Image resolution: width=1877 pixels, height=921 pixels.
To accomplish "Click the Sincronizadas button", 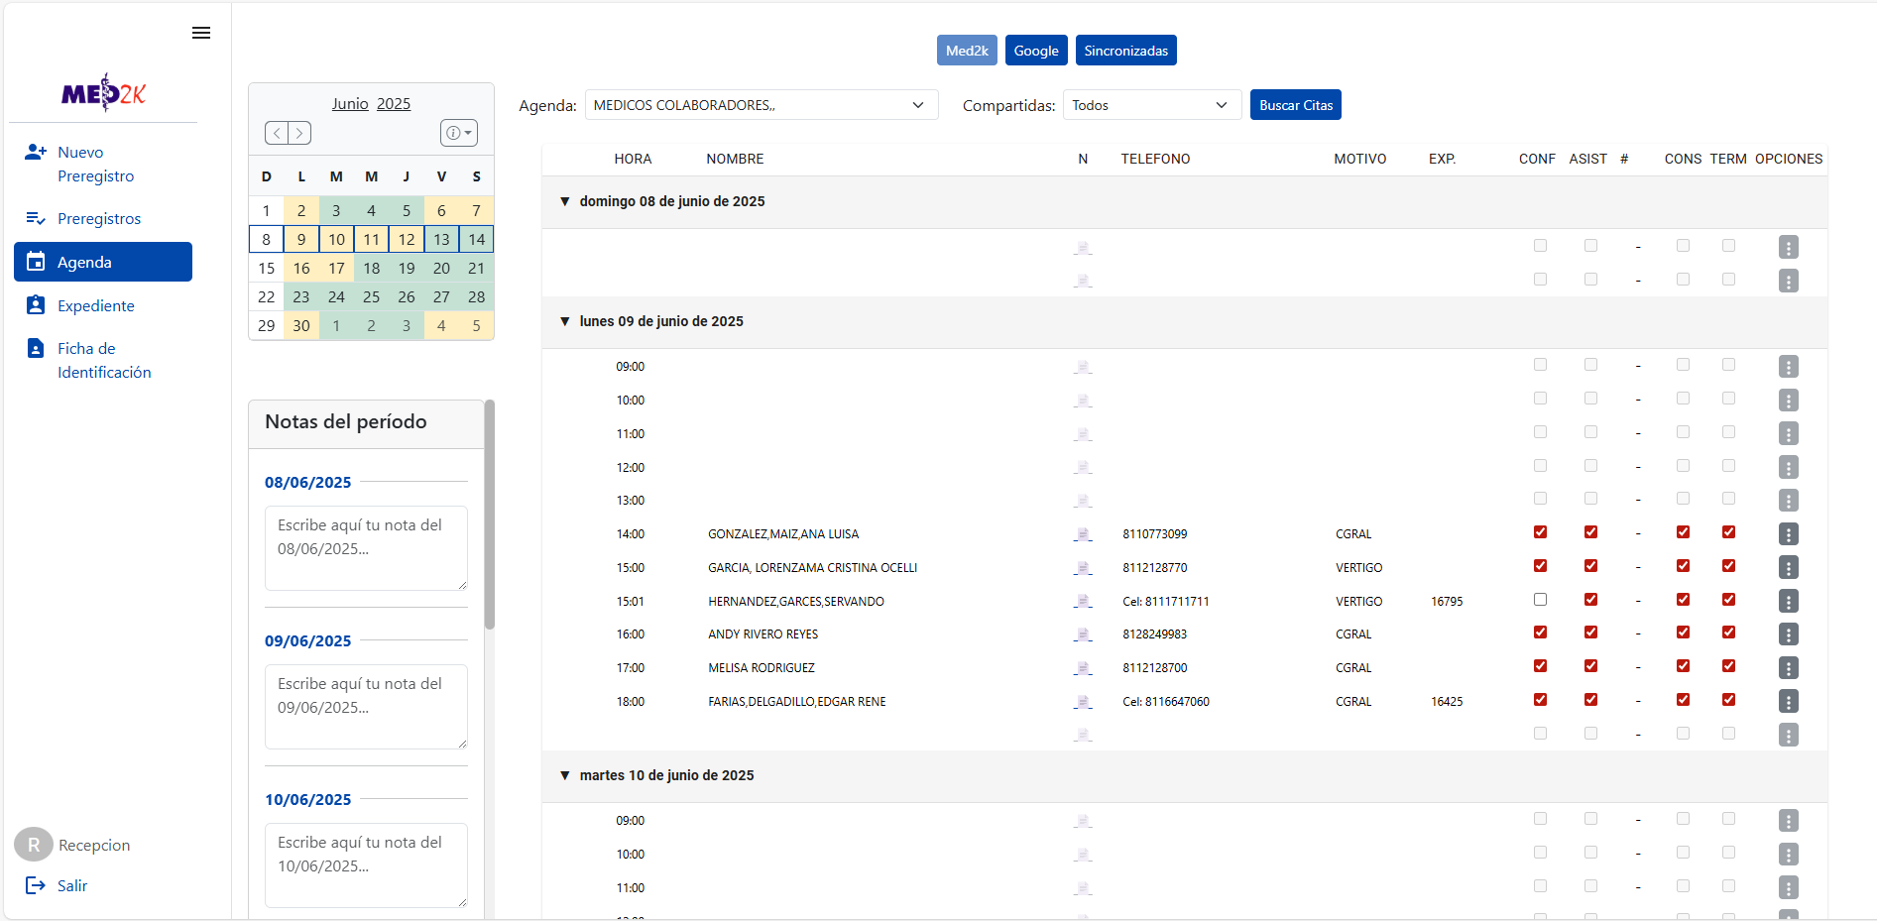I will [1125, 51].
